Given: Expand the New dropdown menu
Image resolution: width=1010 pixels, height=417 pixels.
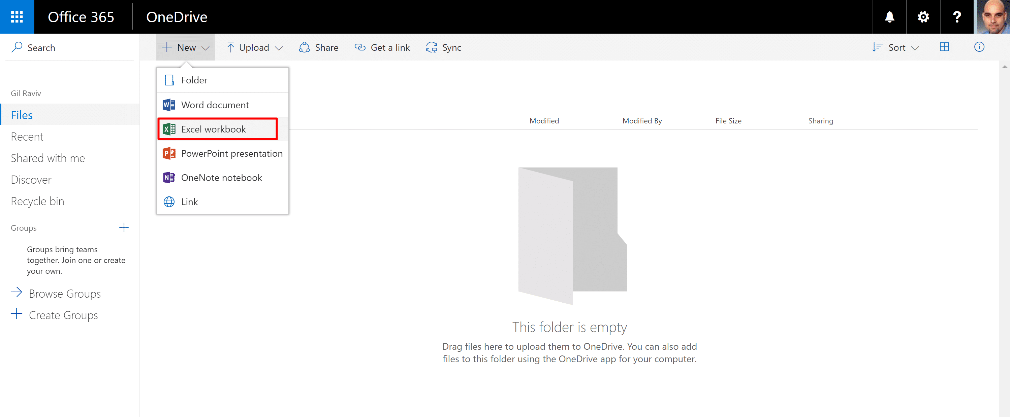Looking at the screenshot, I should point(185,47).
